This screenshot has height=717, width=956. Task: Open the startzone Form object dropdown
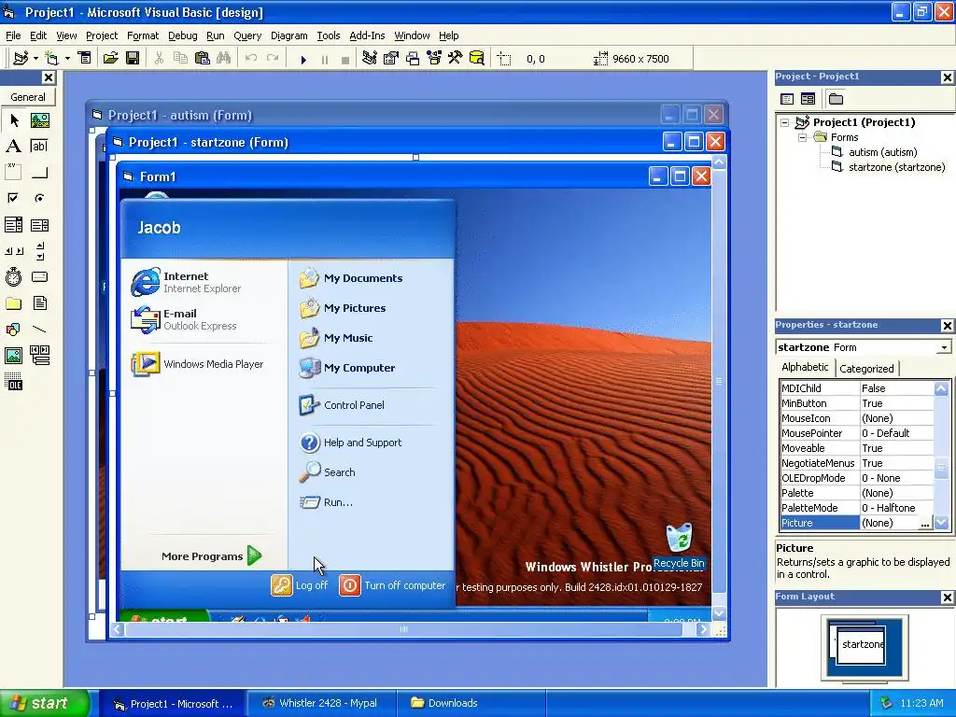pos(944,347)
